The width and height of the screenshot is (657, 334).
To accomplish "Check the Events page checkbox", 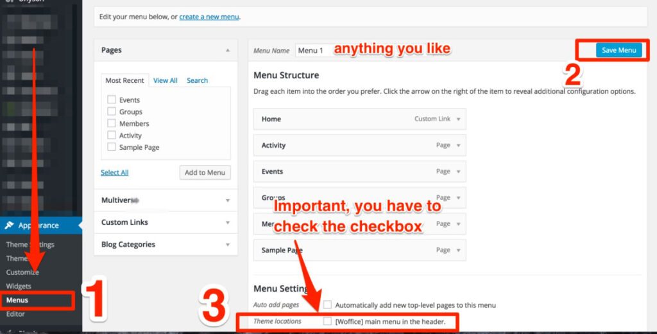I will 112,100.
